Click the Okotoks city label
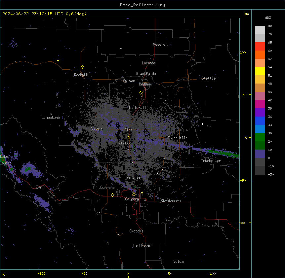 [x=136, y=231]
